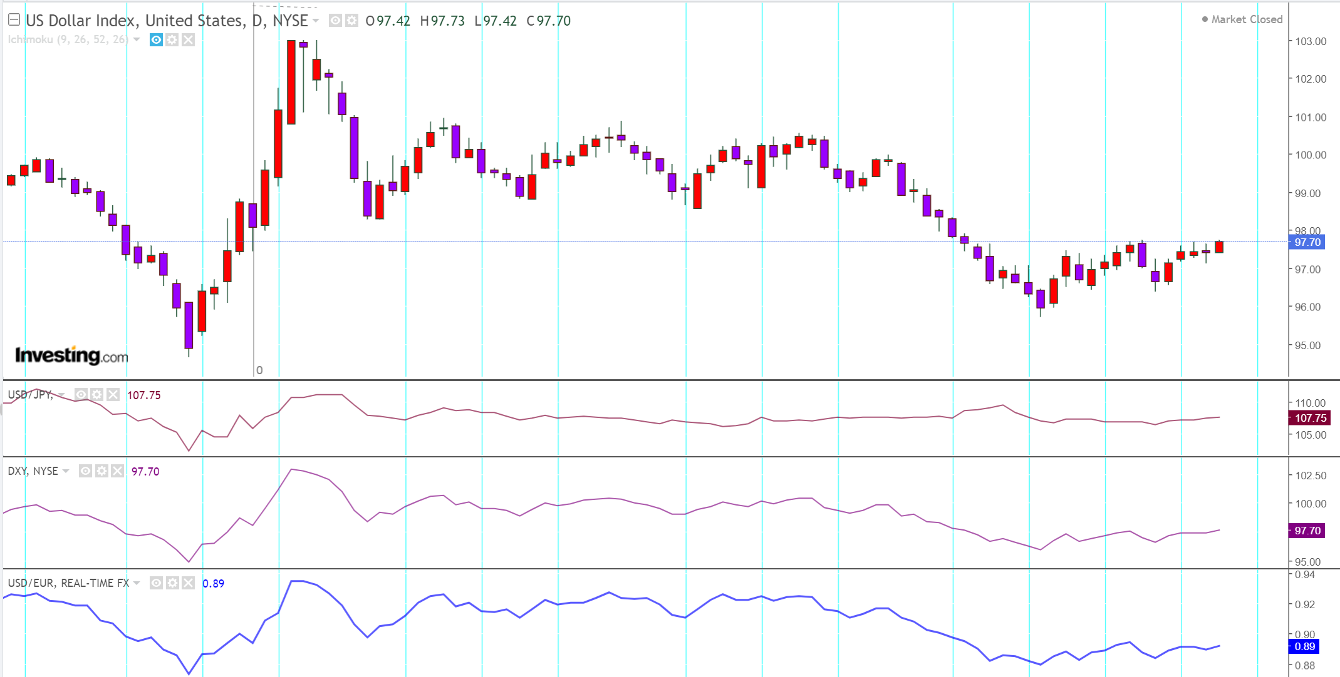
Task: Open US Dollar Index chart settings gear
Action: (352, 21)
